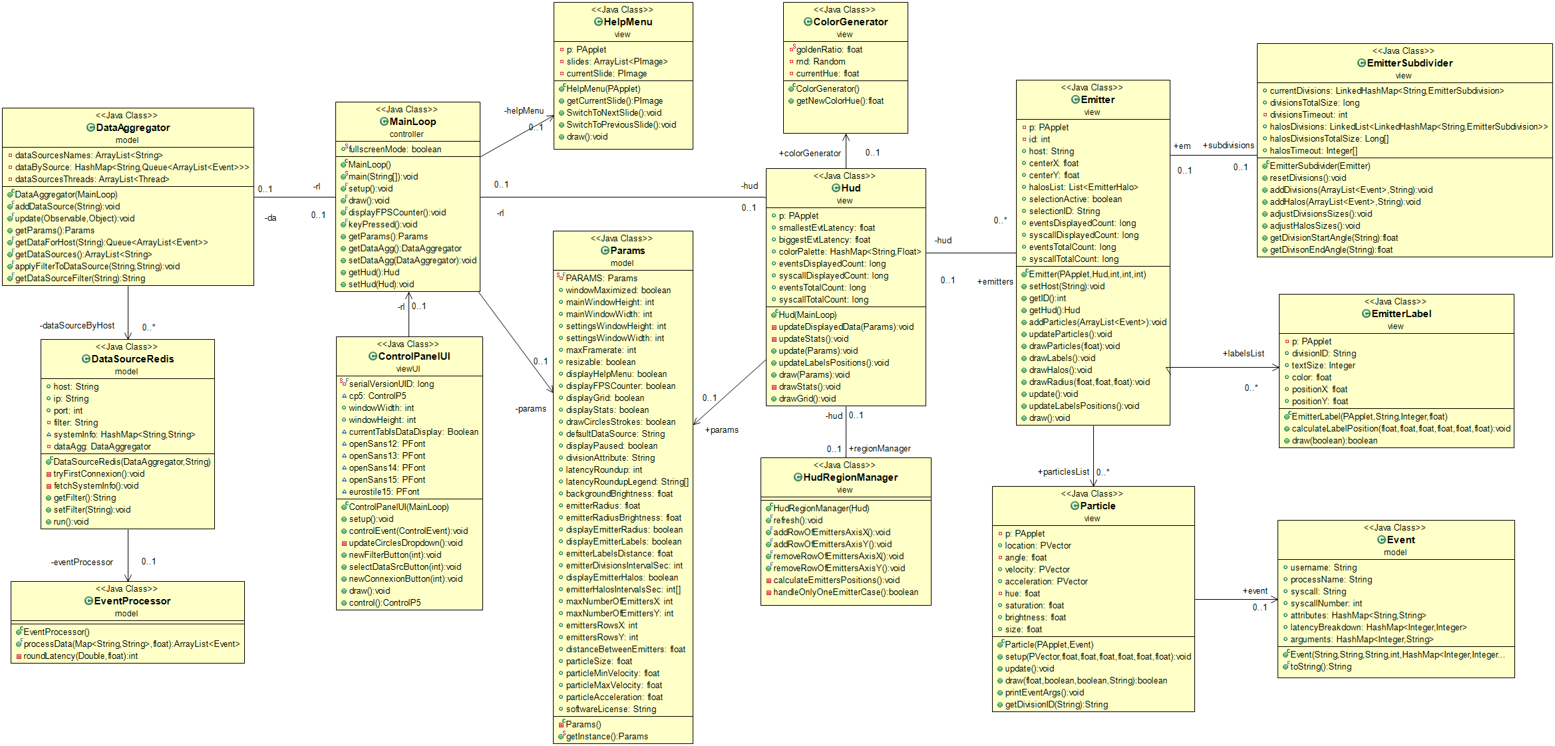This screenshot has height=746, width=1555.
Task: Click the '-helpMenu' association label
Action: [524, 111]
